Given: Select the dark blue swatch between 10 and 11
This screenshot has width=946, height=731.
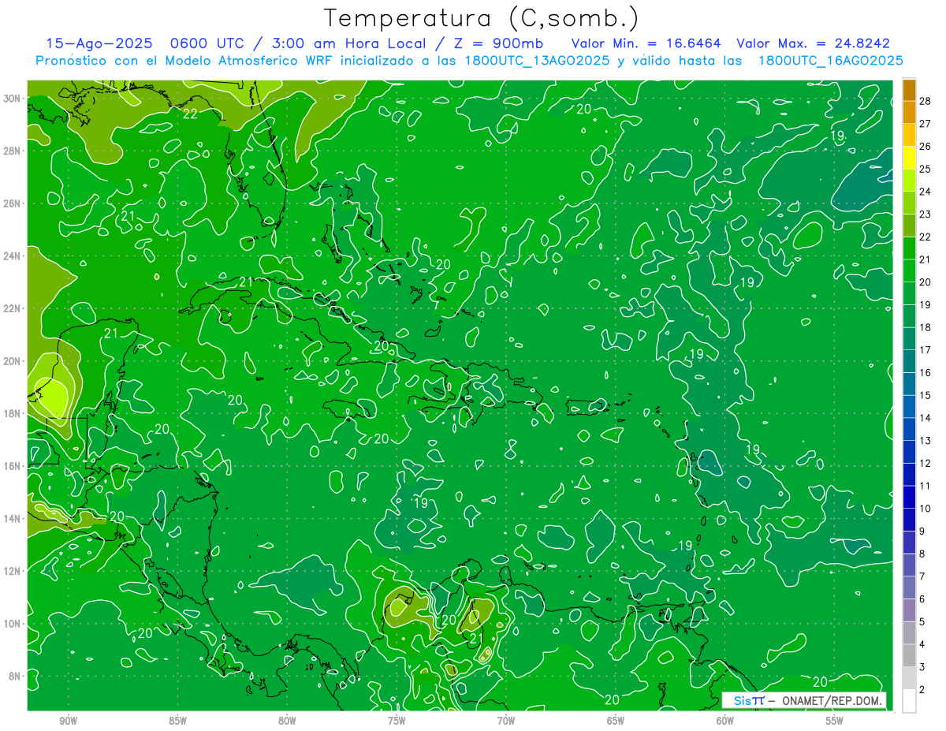Looking at the screenshot, I should coord(909,498).
